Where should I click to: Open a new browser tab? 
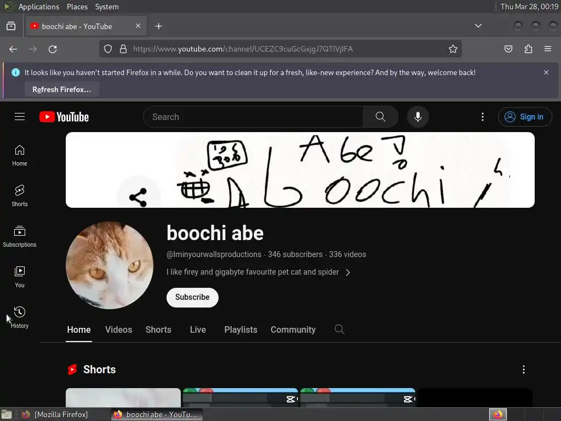(x=158, y=26)
